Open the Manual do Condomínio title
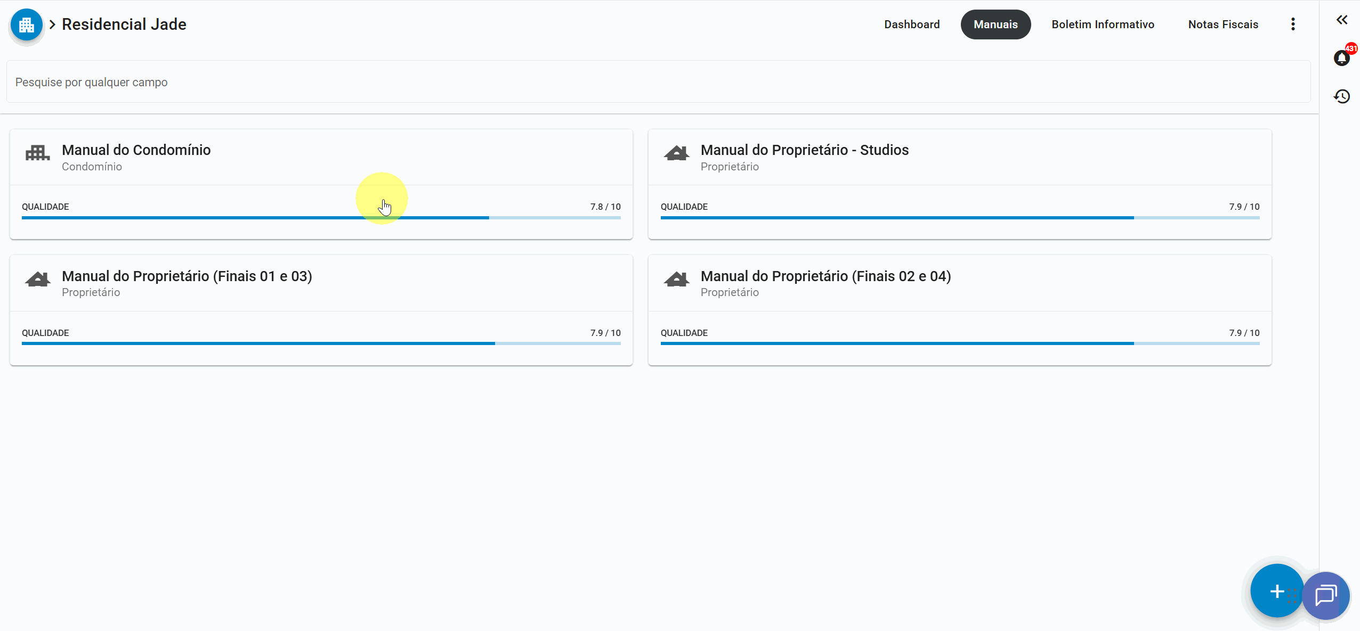The width and height of the screenshot is (1360, 631). (136, 150)
